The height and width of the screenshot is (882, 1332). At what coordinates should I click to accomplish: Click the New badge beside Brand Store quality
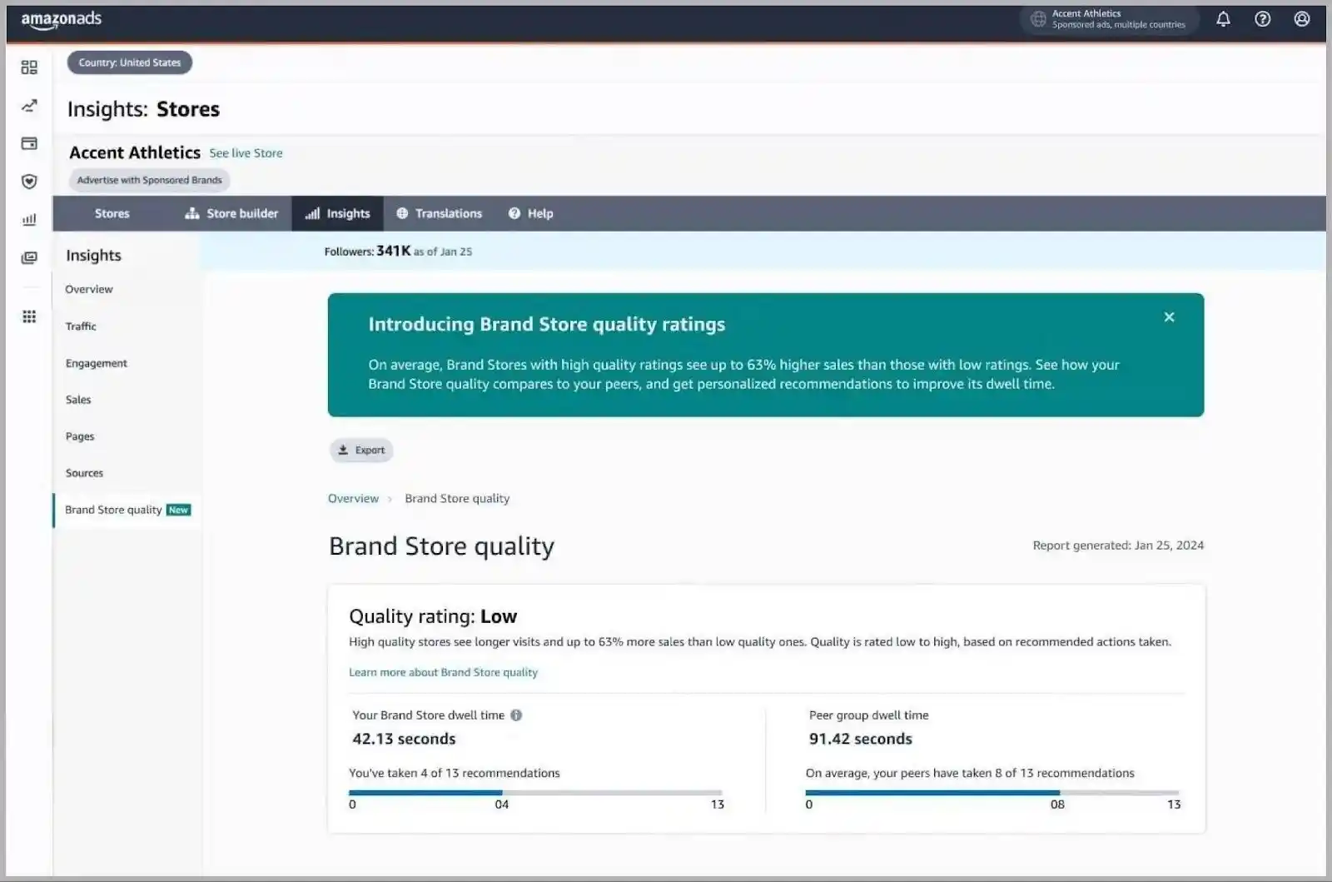tap(178, 511)
